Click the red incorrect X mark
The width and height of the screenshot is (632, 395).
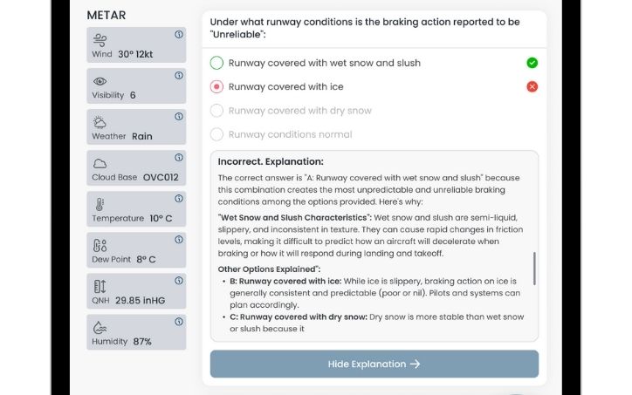tap(532, 86)
